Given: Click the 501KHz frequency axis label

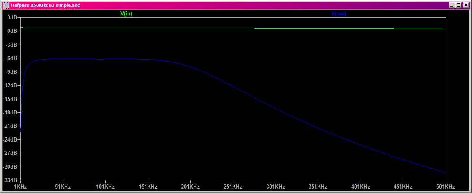Looking at the screenshot, I should click(445, 187).
